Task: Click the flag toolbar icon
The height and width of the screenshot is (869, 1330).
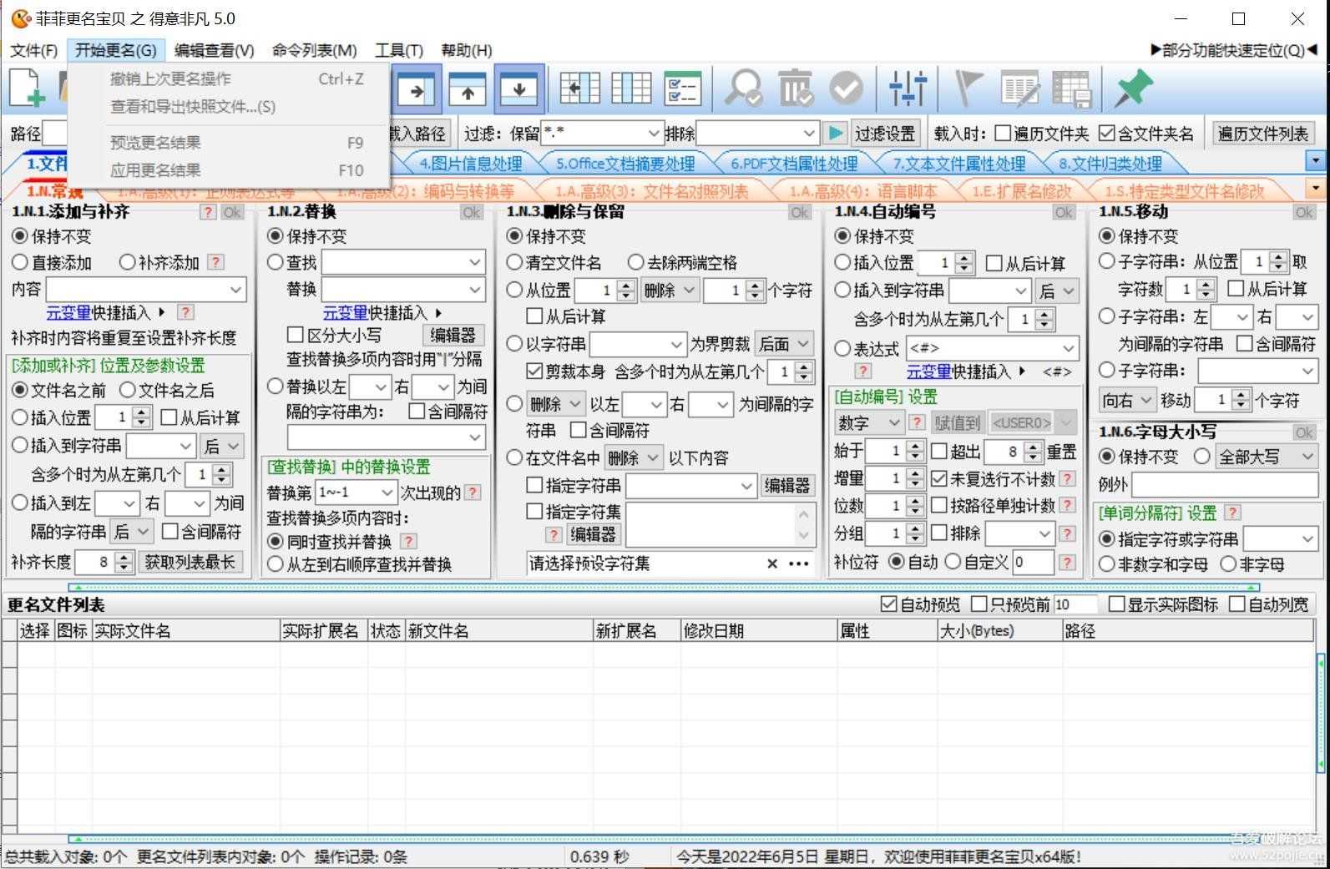Action: coord(968,88)
